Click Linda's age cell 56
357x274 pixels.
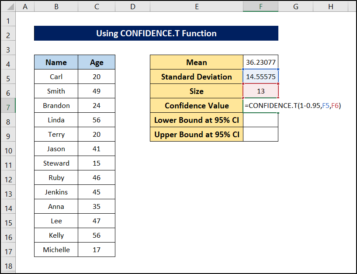(97, 120)
